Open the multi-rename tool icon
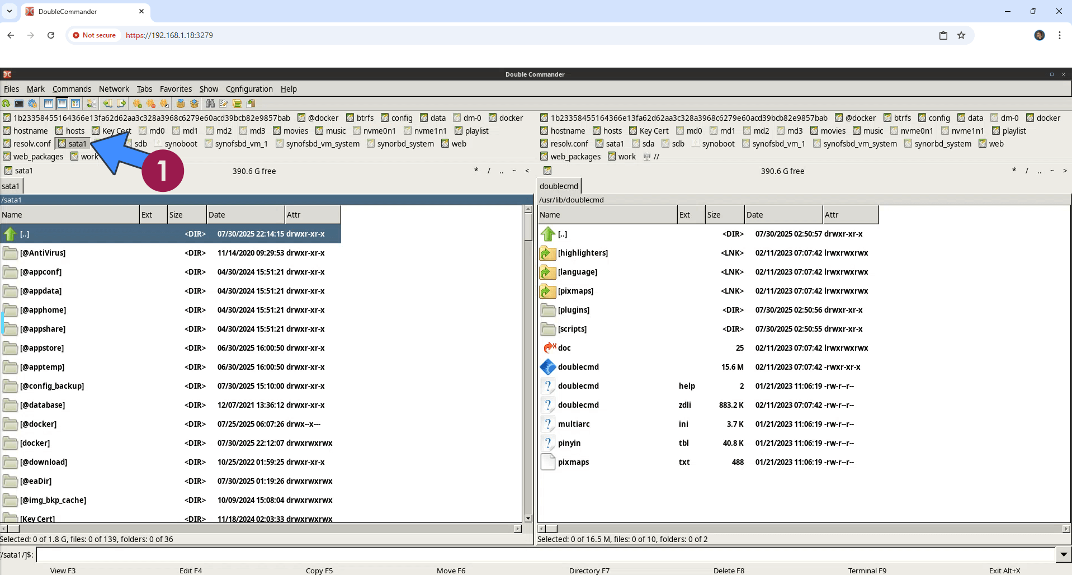This screenshot has height=575, width=1072. (x=224, y=103)
